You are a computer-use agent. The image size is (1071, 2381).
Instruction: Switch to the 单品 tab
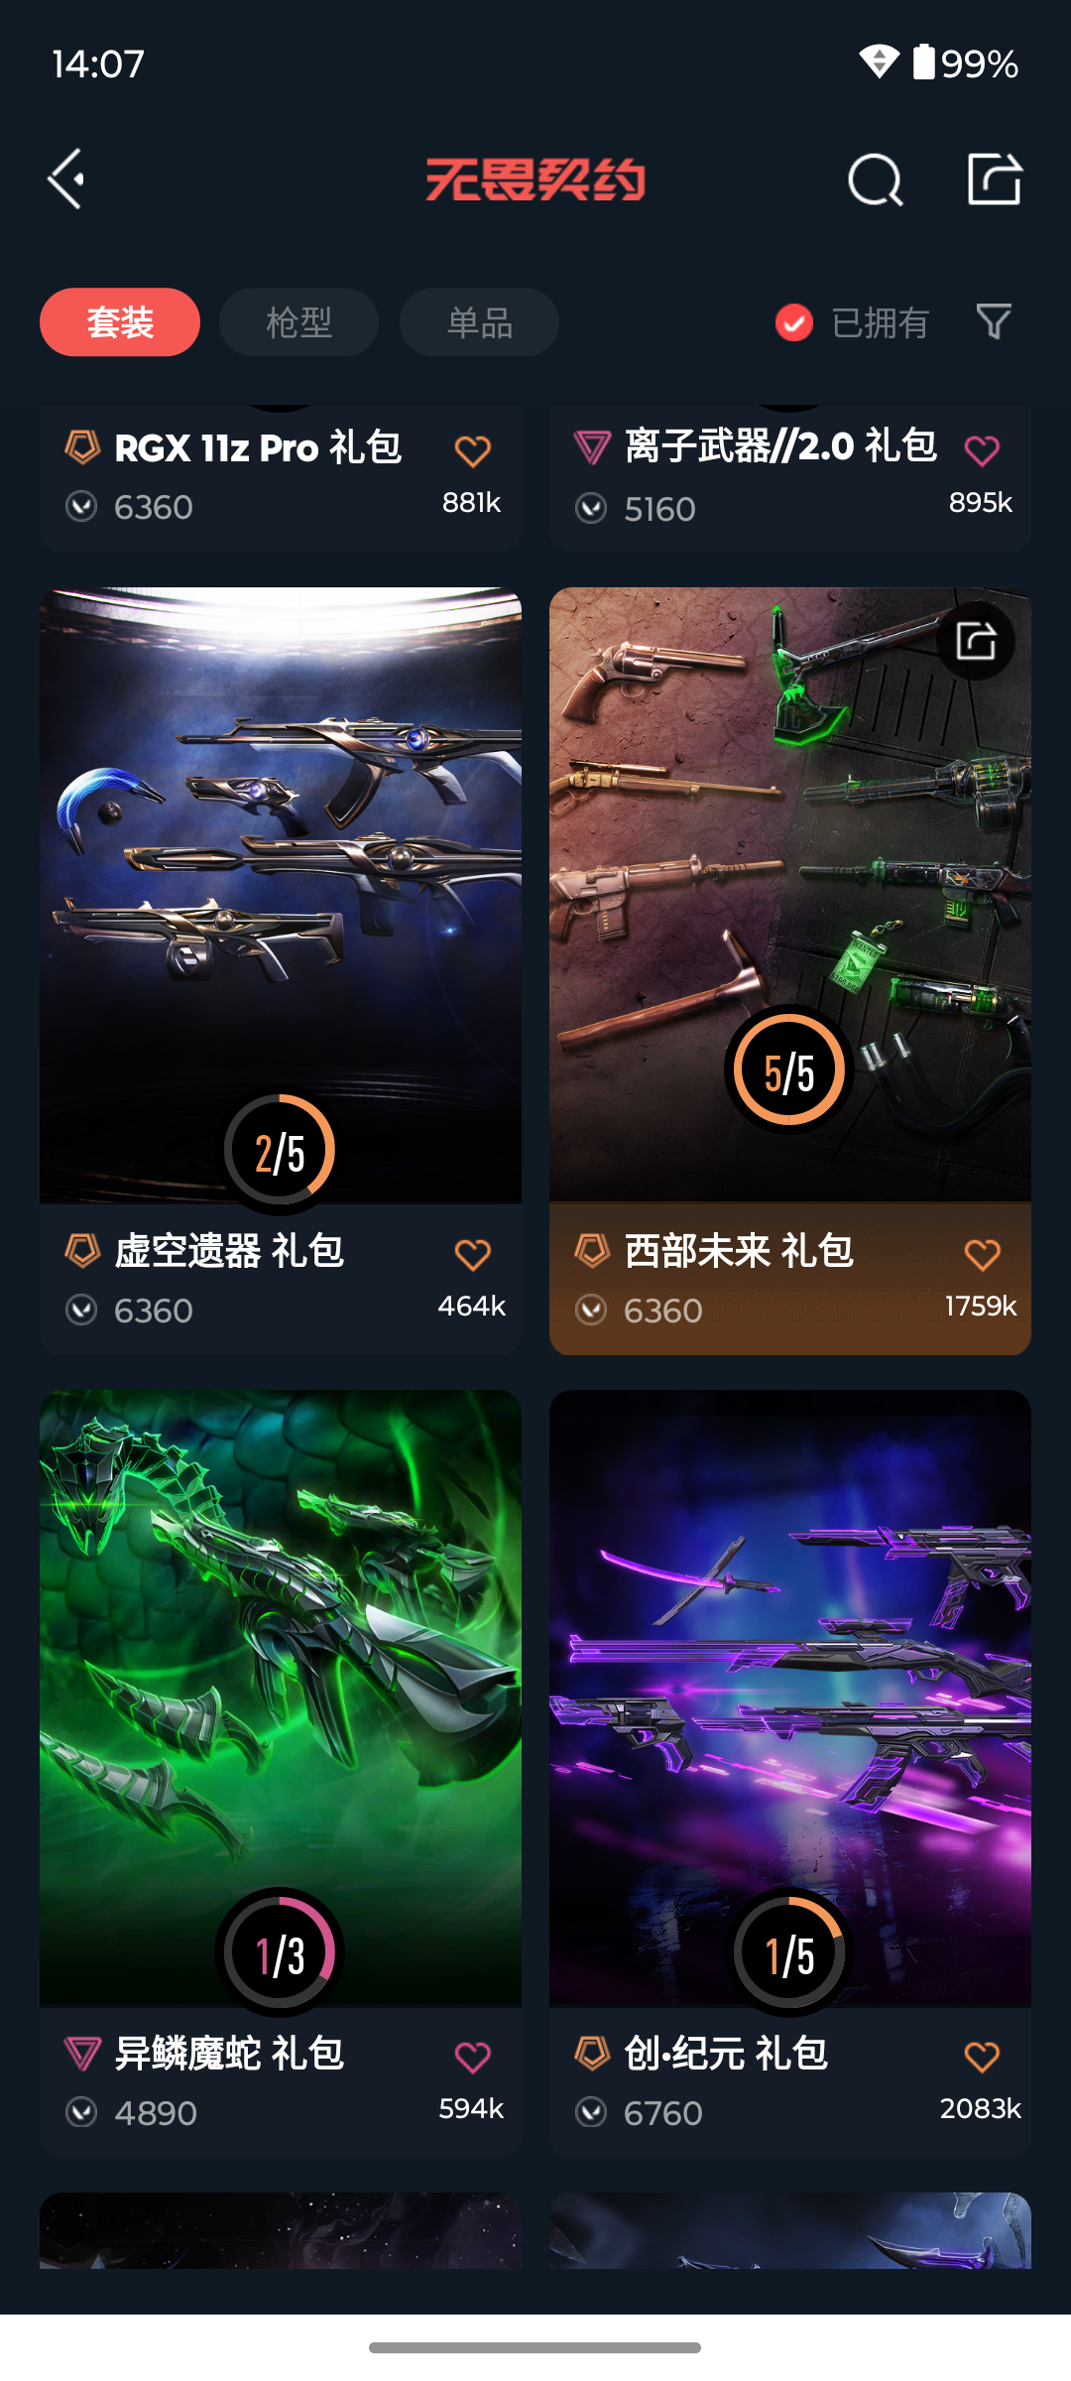pos(479,322)
